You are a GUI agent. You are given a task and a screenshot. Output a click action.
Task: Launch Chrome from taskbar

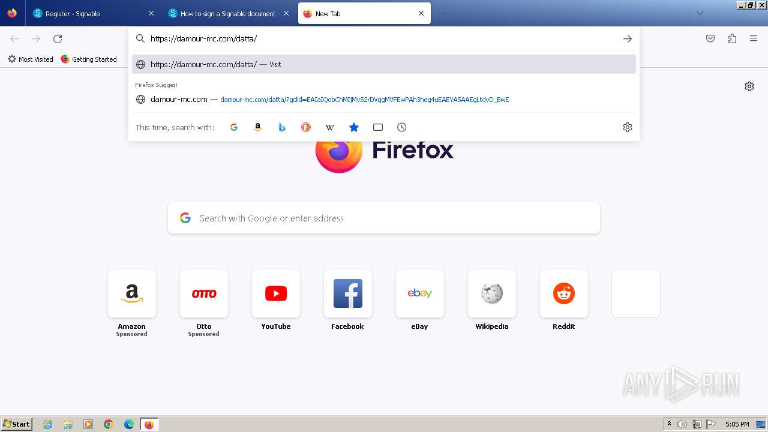(109, 424)
